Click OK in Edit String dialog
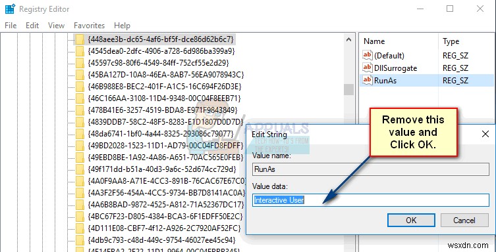Viewport: 496px width, 252px height. (411, 220)
